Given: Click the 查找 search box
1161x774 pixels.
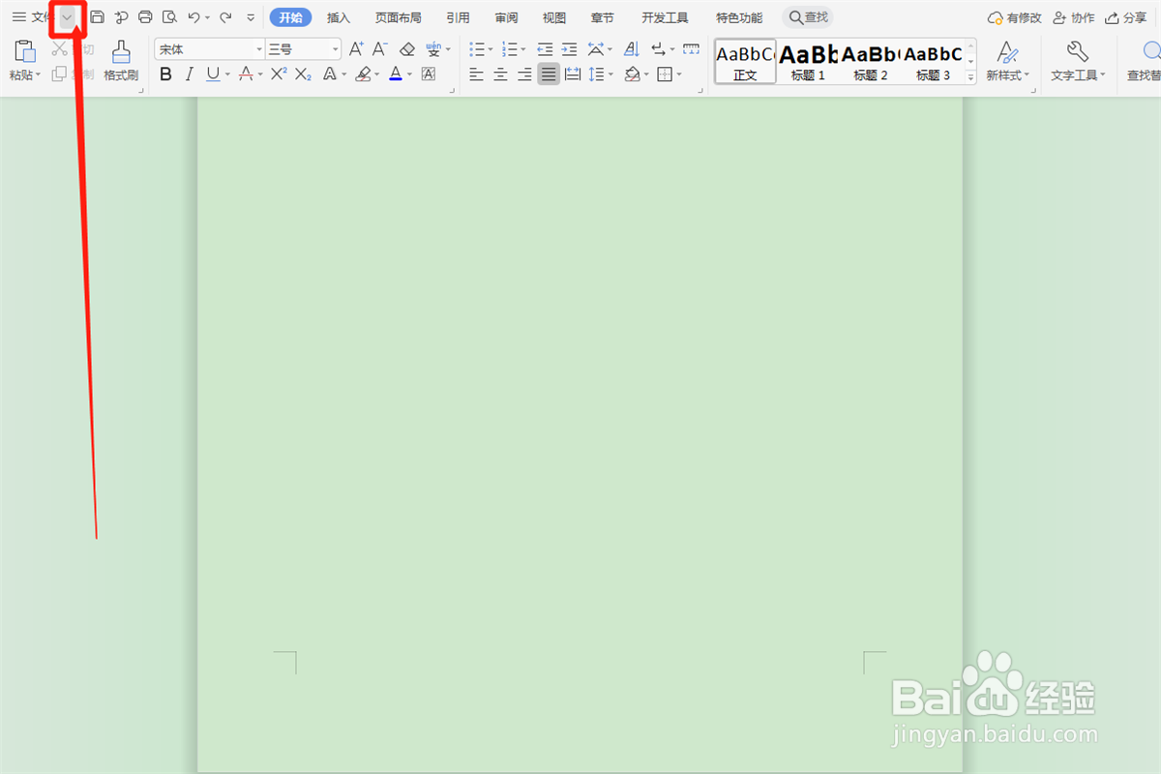Looking at the screenshot, I should coord(808,17).
